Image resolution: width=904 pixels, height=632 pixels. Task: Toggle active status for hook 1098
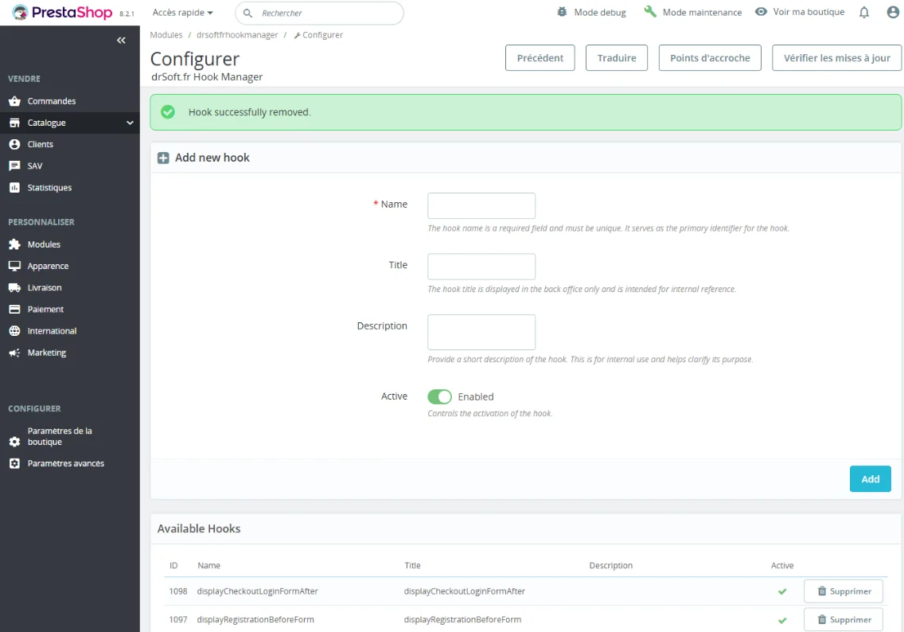[782, 591]
